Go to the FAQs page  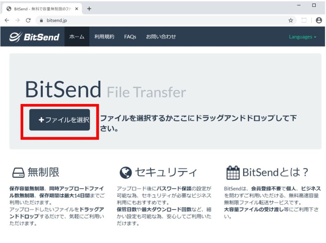click(130, 37)
